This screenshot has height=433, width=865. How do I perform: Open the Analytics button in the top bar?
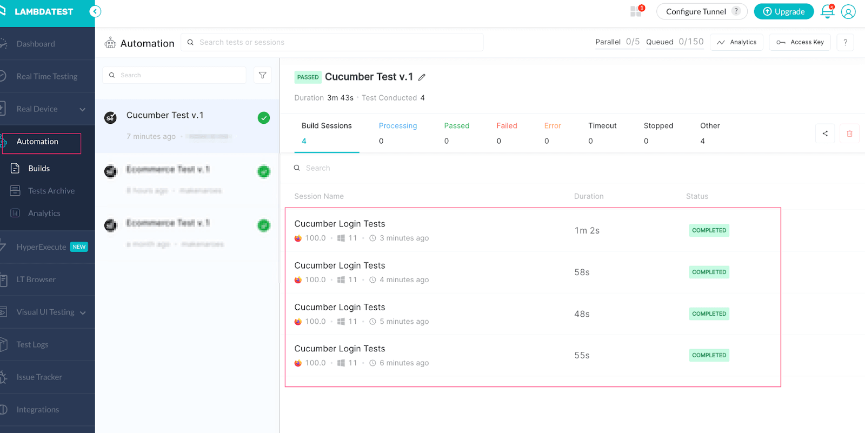pos(736,42)
